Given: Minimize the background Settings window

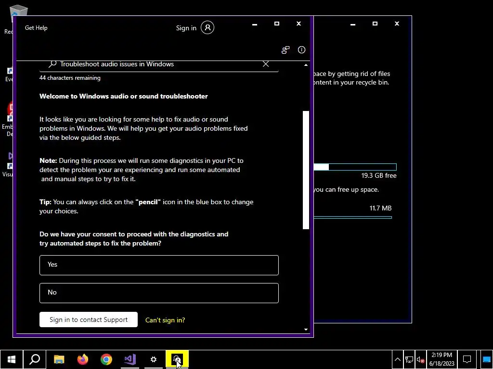Looking at the screenshot, I should [353, 24].
